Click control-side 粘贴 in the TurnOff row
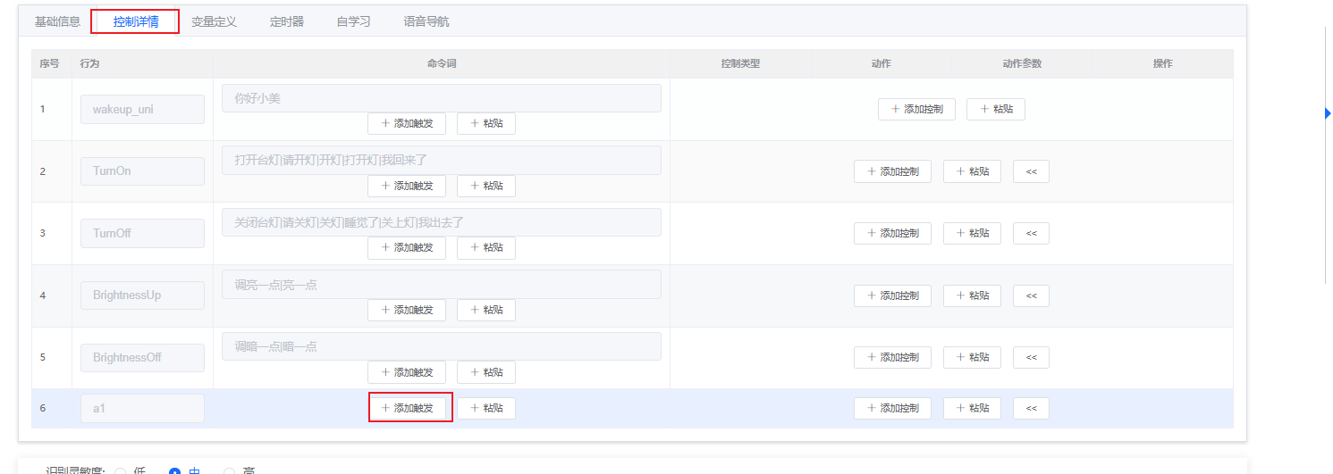Viewport: 1333px width, 474px height. pos(972,233)
